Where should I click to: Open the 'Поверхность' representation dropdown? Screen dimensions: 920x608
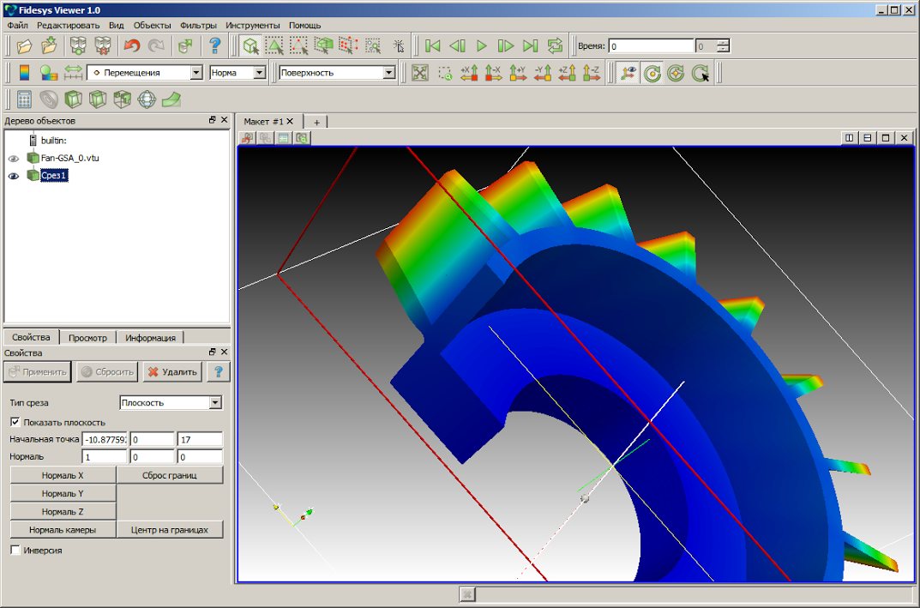pyautogui.click(x=388, y=73)
